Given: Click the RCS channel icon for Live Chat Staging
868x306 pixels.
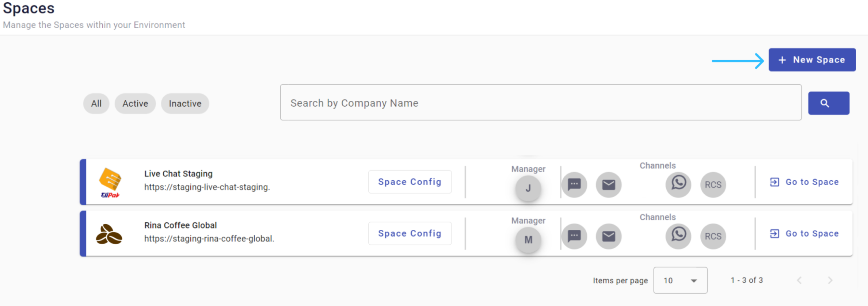Looking at the screenshot, I should point(713,185).
